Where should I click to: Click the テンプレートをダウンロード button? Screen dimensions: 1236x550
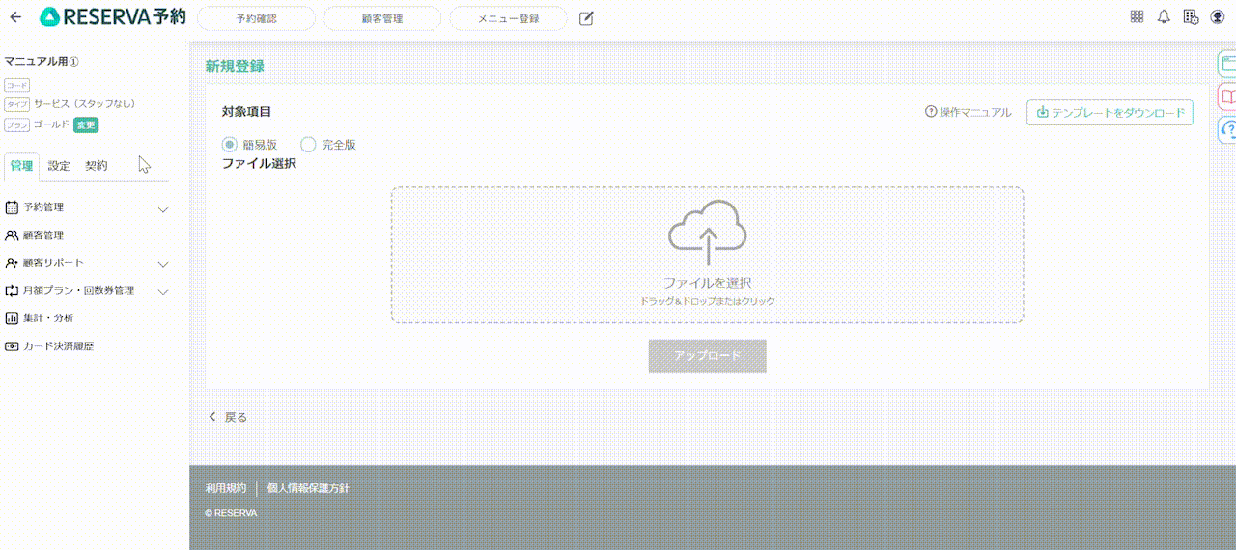tap(1110, 113)
